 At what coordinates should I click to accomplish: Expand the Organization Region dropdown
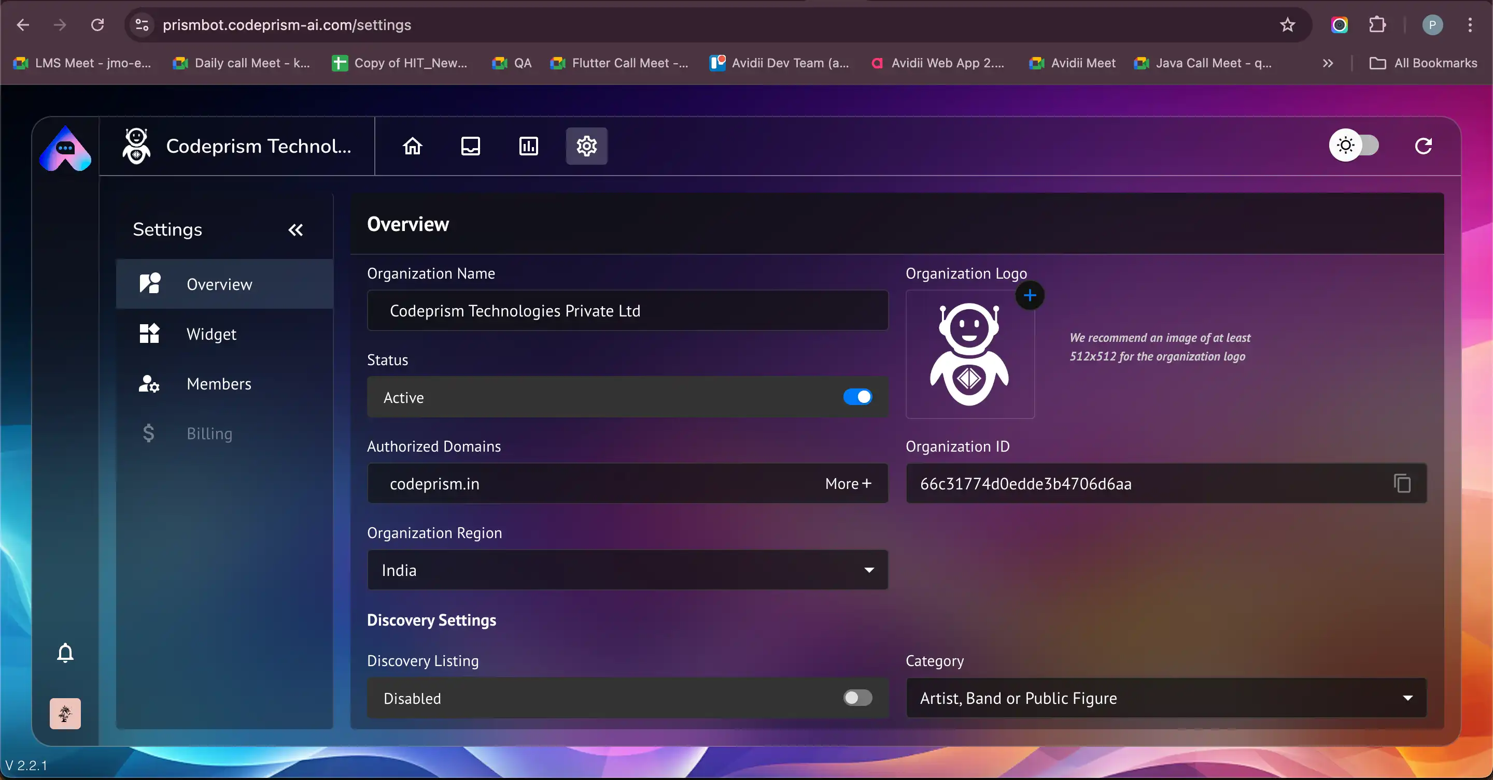pyautogui.click(x=627, y=570)
